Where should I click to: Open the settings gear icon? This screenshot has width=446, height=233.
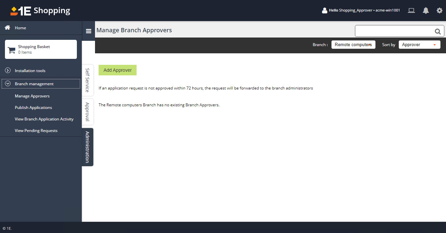[x=439, y=11]
